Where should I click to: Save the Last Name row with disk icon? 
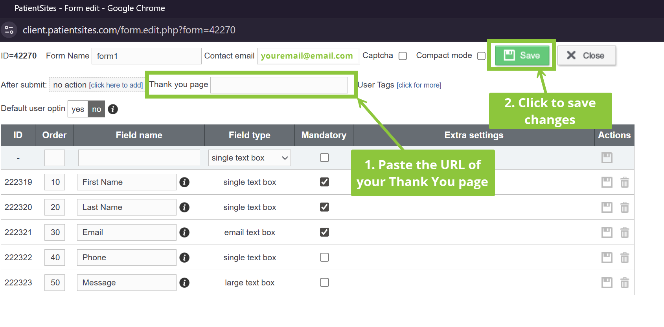pyautogui.click(x=607, y=207)
